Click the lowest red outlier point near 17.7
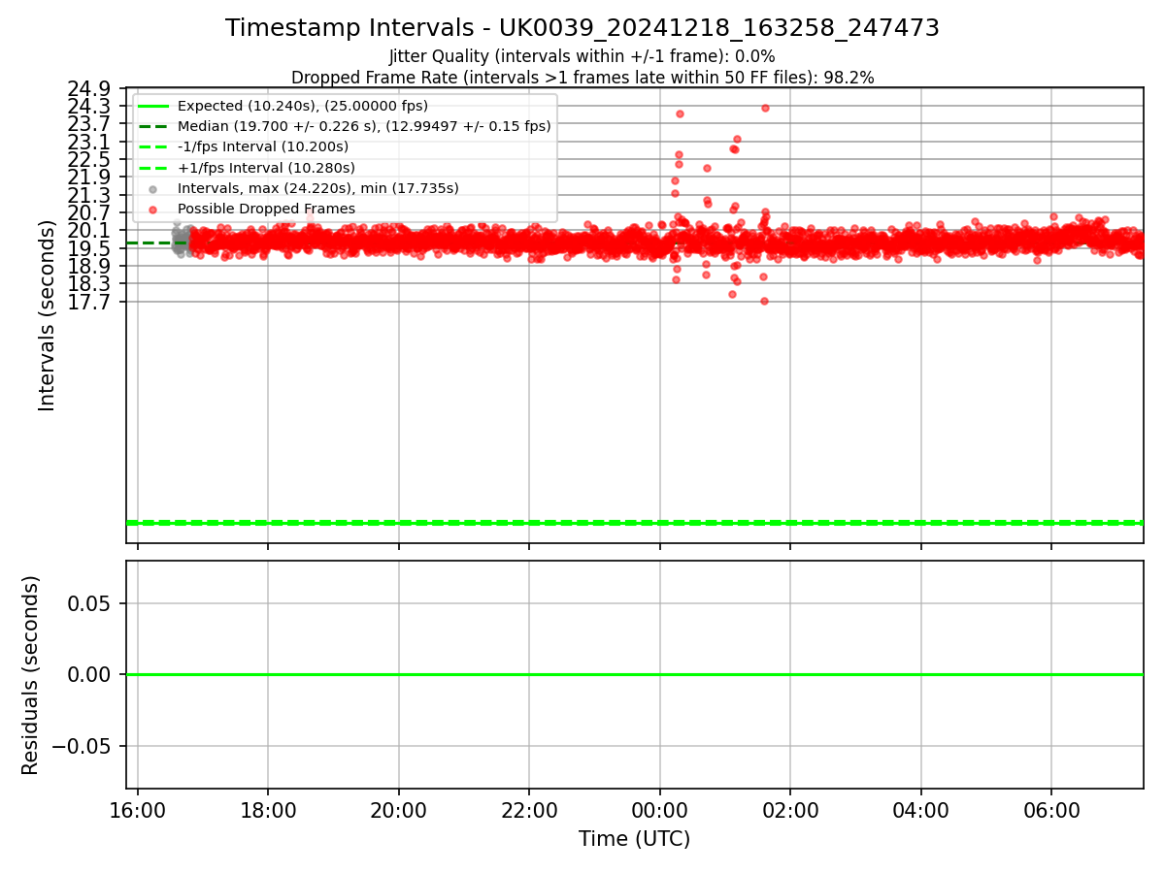Screen dimensions: 1165x873 click(764, 301)
